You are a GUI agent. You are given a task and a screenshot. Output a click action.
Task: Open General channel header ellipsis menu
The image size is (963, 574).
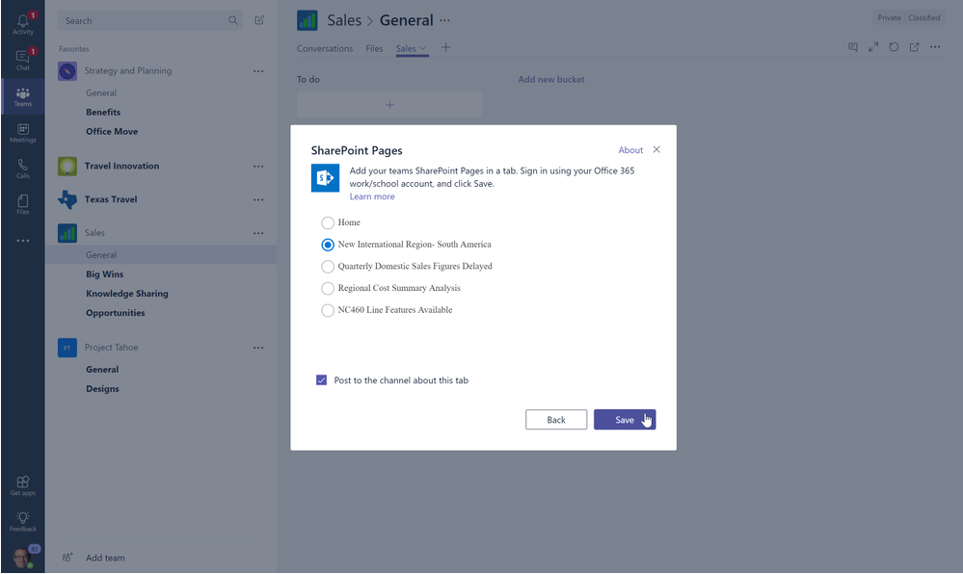pyautogui.click(x=444, y=20)
